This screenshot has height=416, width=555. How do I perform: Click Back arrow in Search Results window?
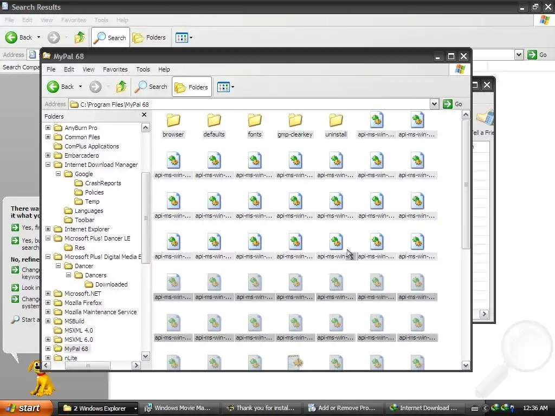(11, 37)
